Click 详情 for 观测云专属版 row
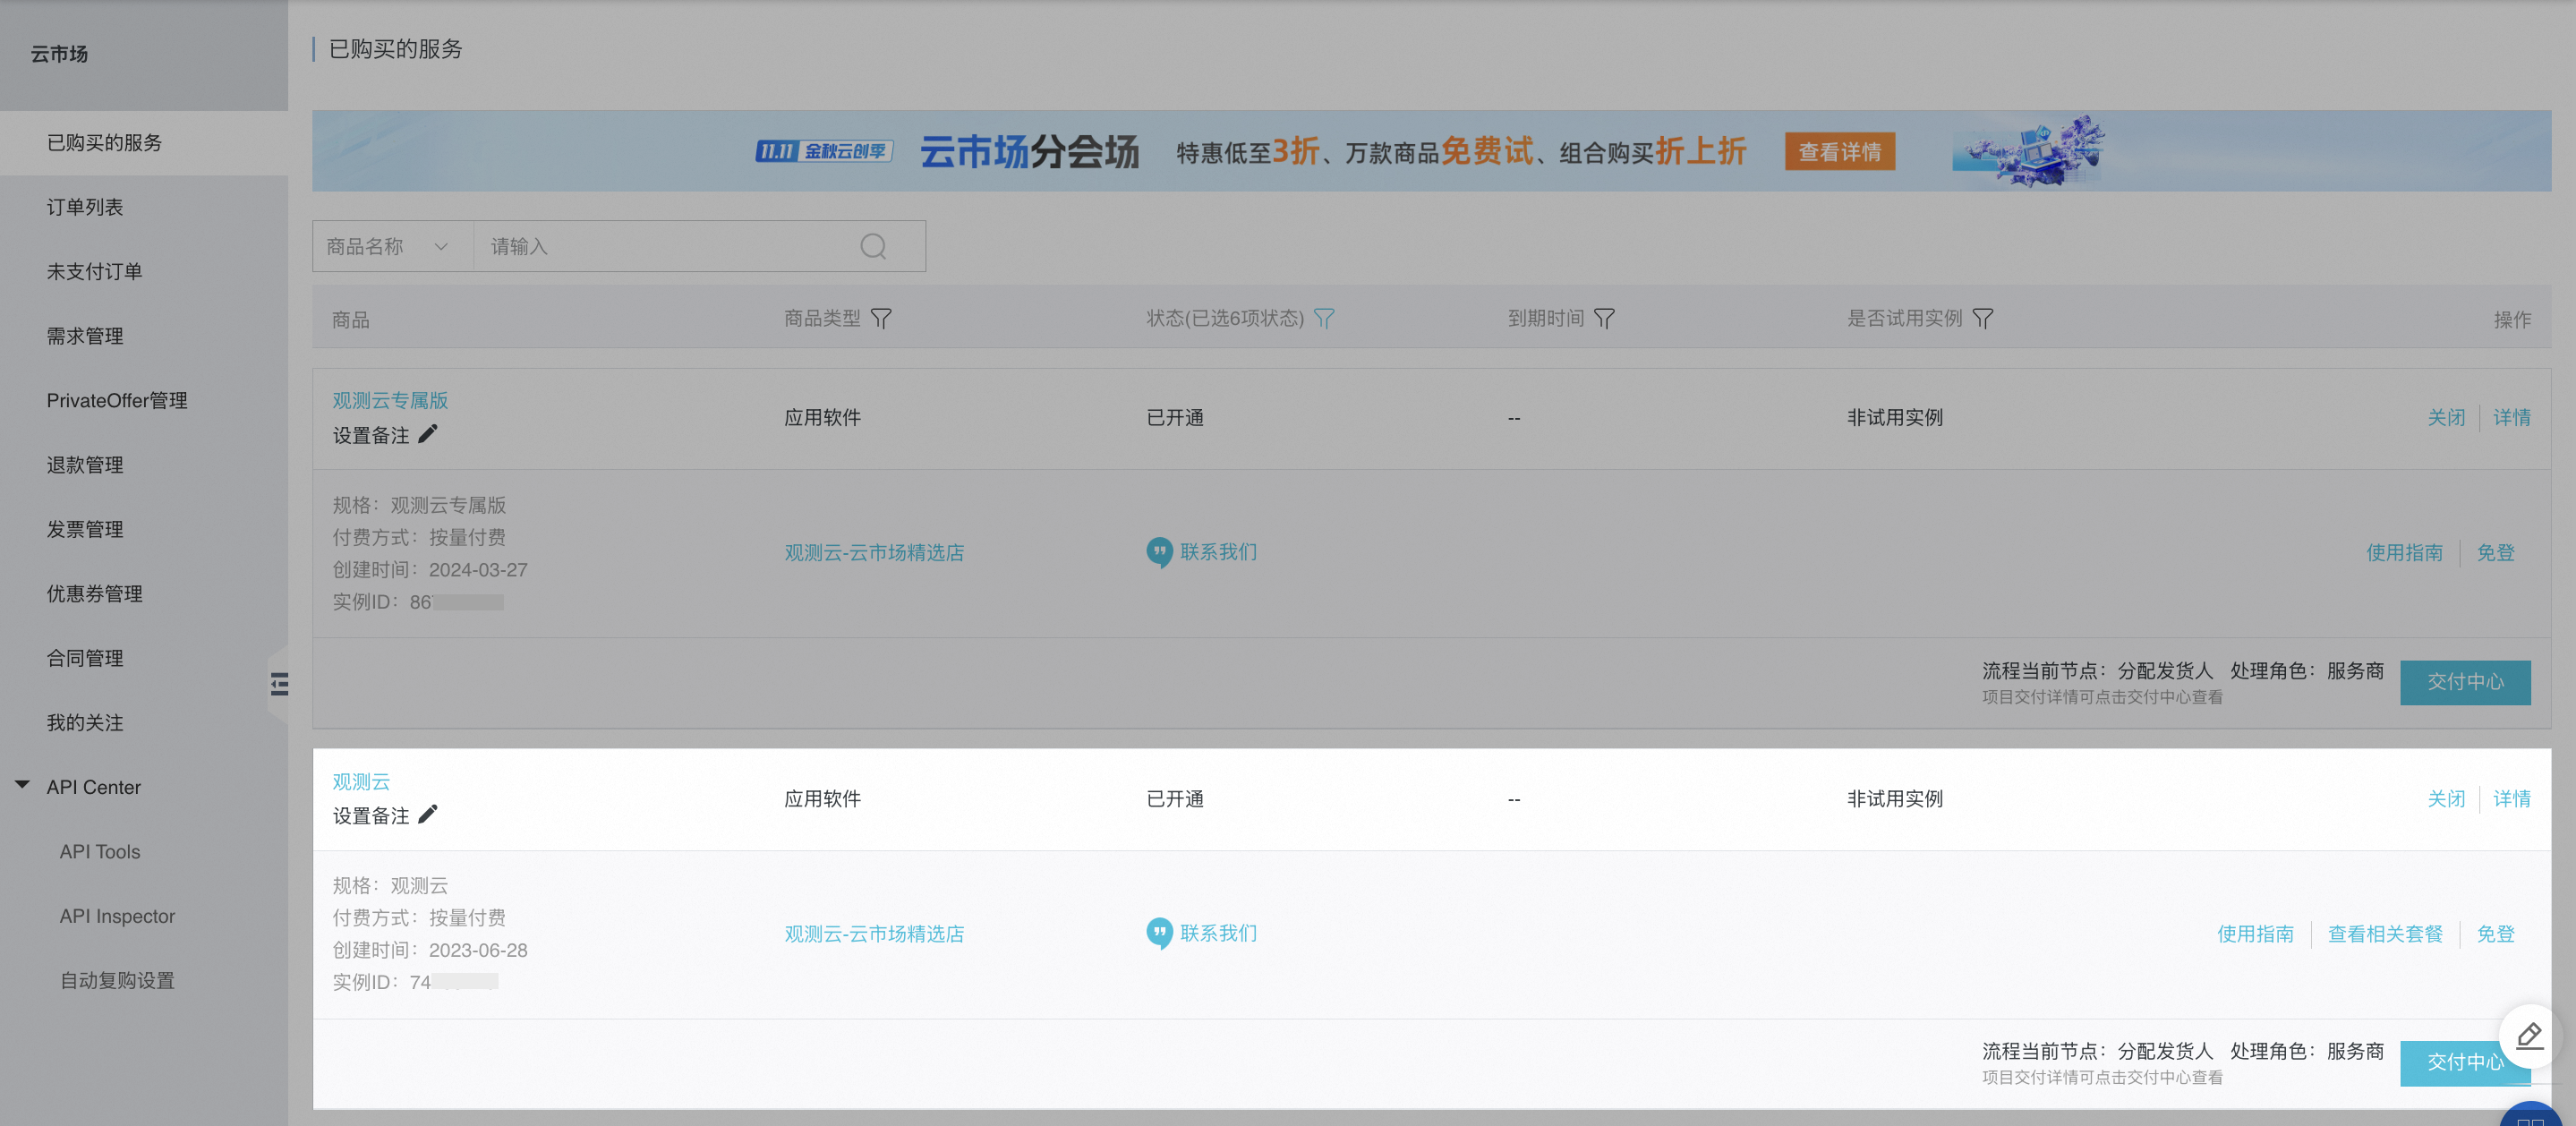The width and height of the screenshot is (2576, 1126). (x=2511, y=418)
